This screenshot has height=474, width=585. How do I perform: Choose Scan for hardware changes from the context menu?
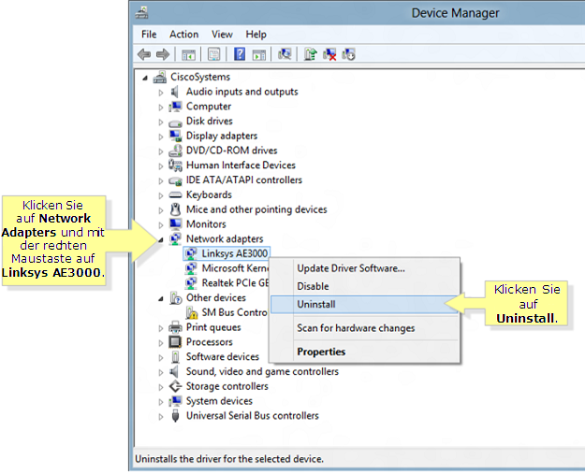tap(365, 328)
